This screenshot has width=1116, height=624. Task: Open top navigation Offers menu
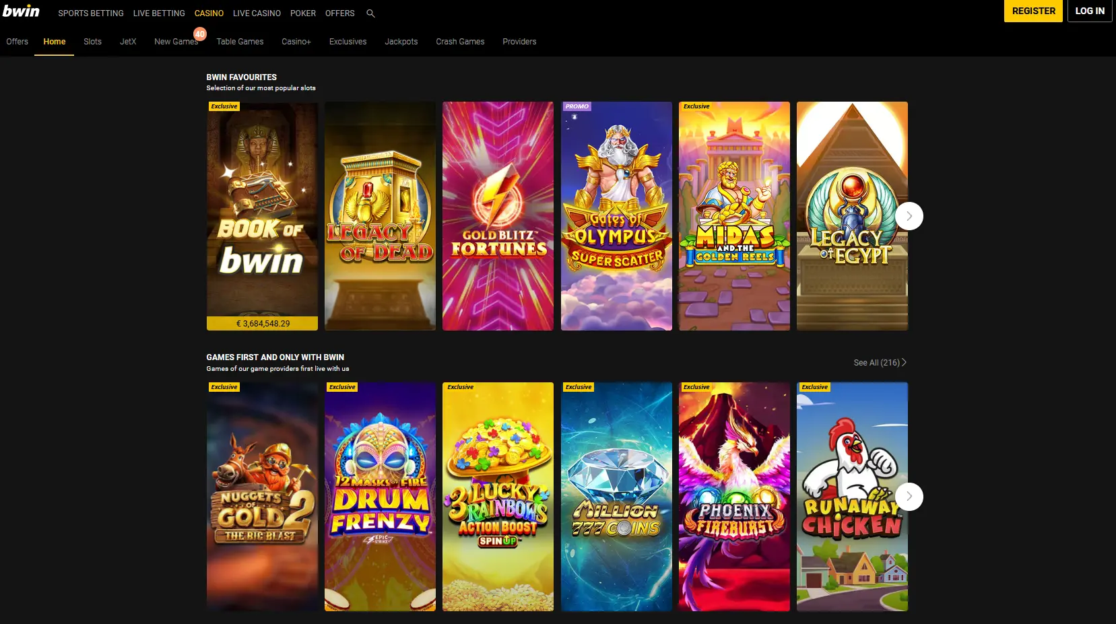pos(339,13)
